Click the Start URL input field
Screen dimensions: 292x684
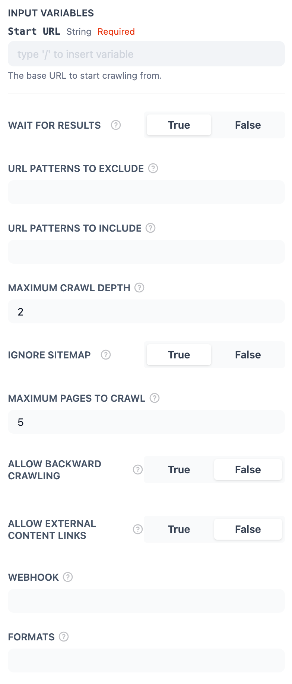146,54
